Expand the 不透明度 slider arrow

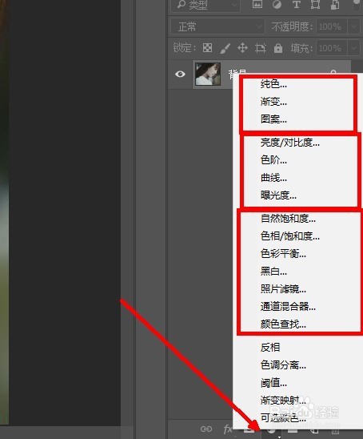click(353, 27)
